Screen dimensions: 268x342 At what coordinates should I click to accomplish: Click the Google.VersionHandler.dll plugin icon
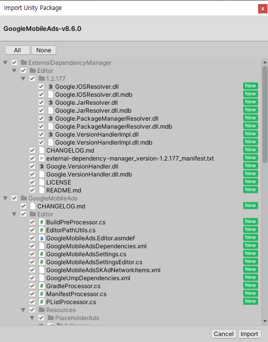(42, 167)
